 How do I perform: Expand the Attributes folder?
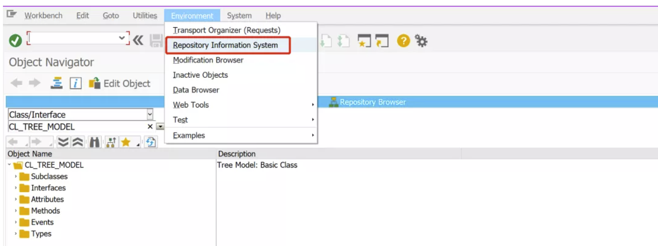[16, 199]
